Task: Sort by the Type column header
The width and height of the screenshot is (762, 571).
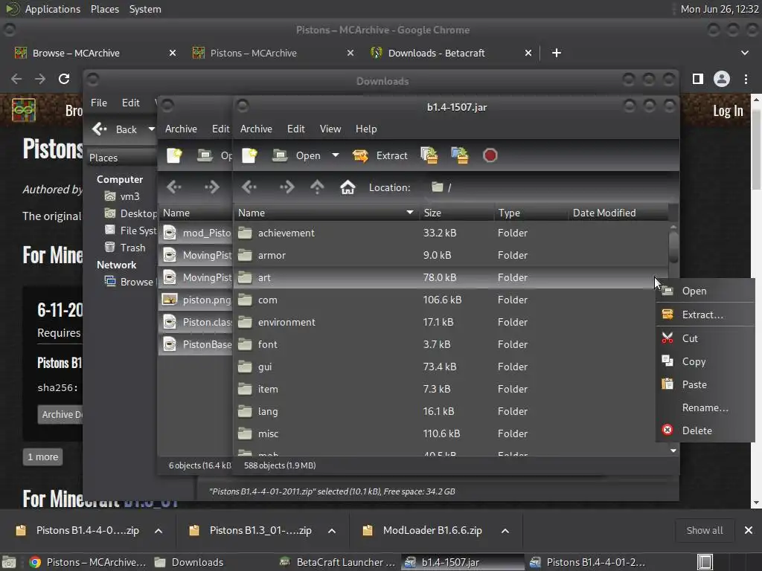Action: coord(531,213)
